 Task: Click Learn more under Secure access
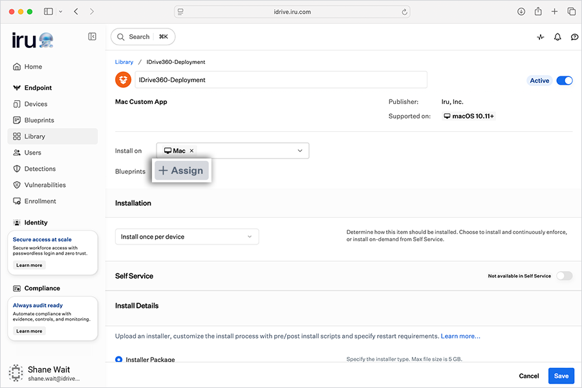coord(29,265)
